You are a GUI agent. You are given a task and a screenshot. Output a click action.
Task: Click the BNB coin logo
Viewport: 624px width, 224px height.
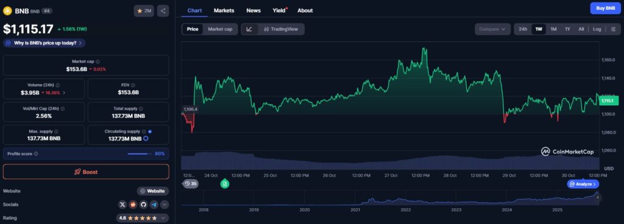(7, 11)
